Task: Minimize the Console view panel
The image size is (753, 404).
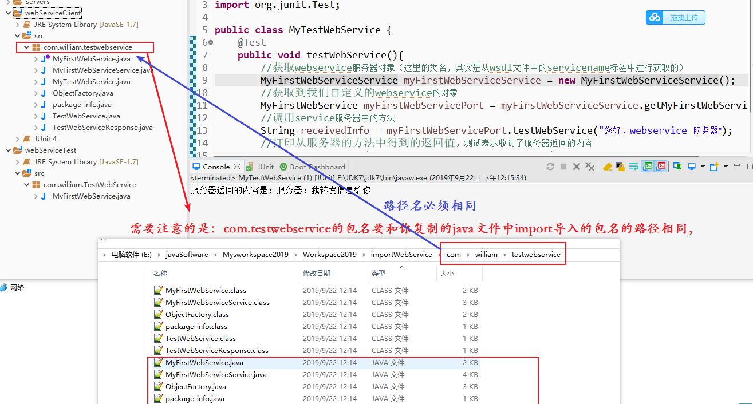Action: tap(736, 165)
